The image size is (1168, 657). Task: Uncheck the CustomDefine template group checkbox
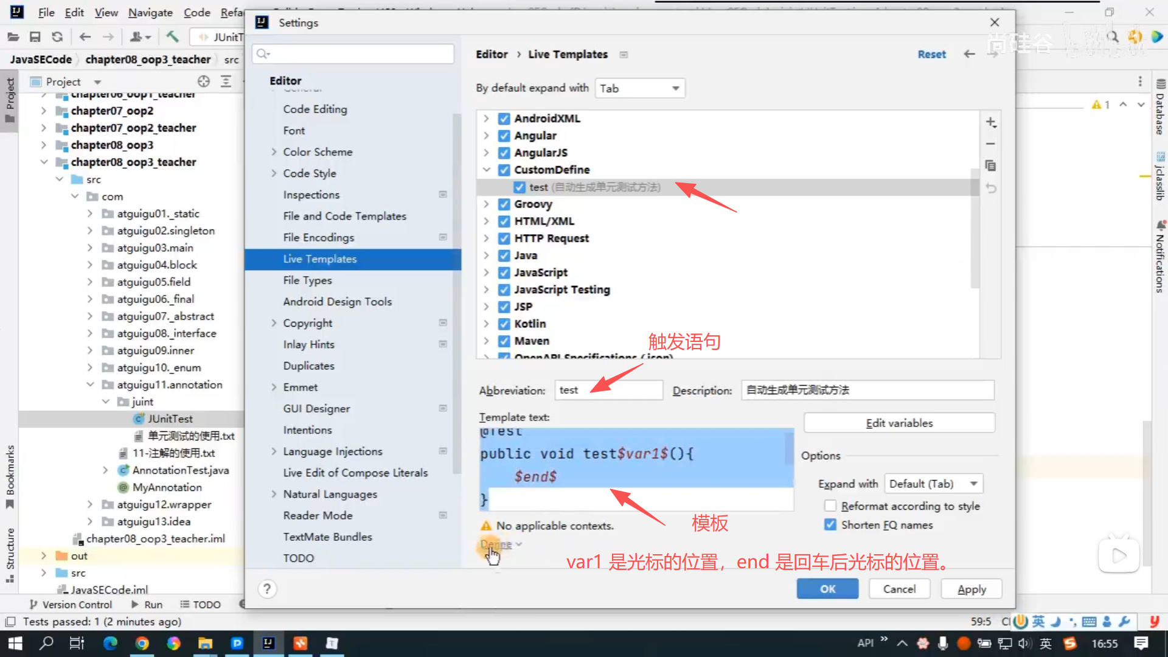504,170
